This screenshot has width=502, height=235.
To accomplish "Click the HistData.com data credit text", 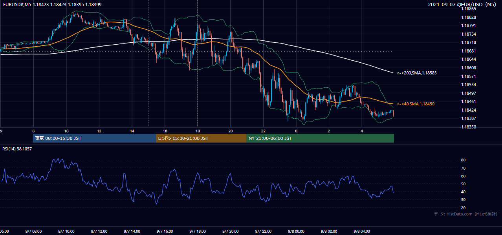I will click(466, 214).
